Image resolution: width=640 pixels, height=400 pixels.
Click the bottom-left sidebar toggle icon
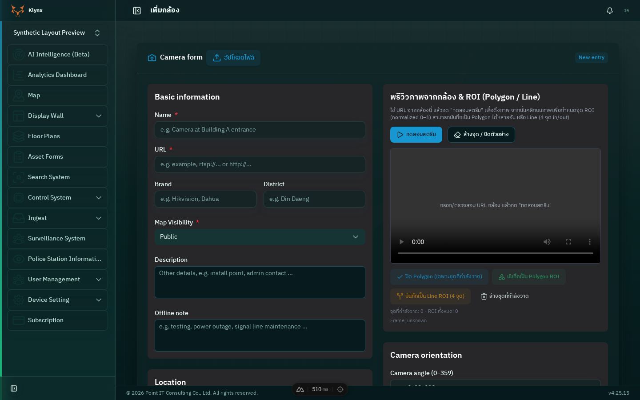[14, 388]
